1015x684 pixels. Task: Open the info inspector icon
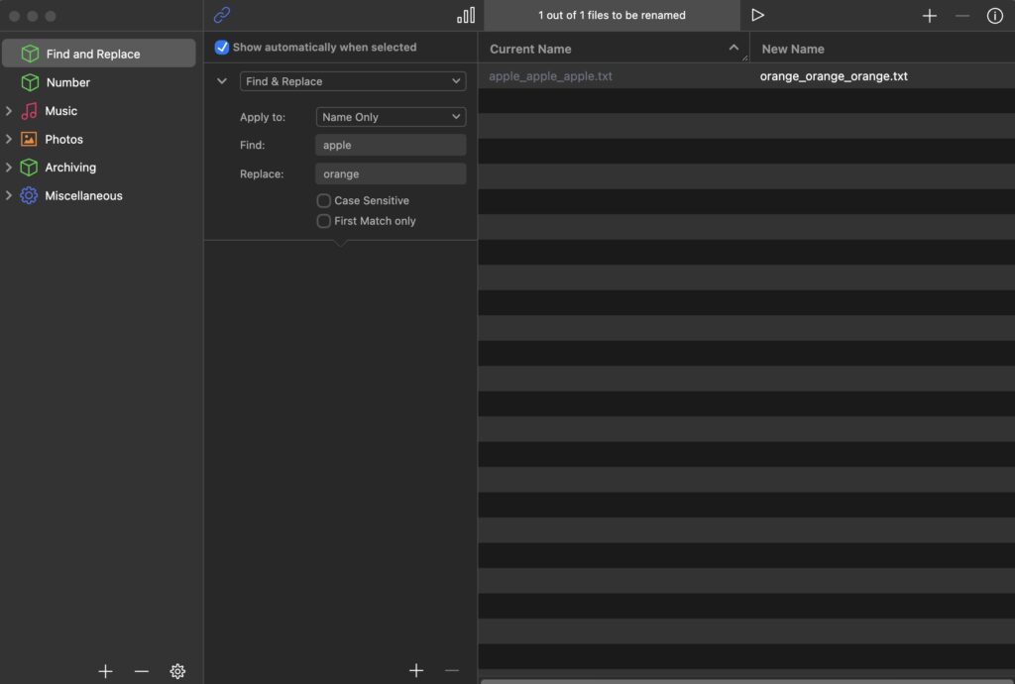tap(994, 16)
